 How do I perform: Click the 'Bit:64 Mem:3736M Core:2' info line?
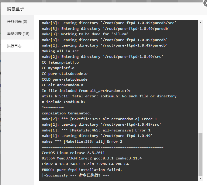click(x=92, y=158)
